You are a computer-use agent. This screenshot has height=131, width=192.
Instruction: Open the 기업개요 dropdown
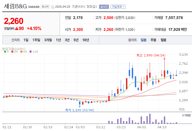click(x=118, y=7)
